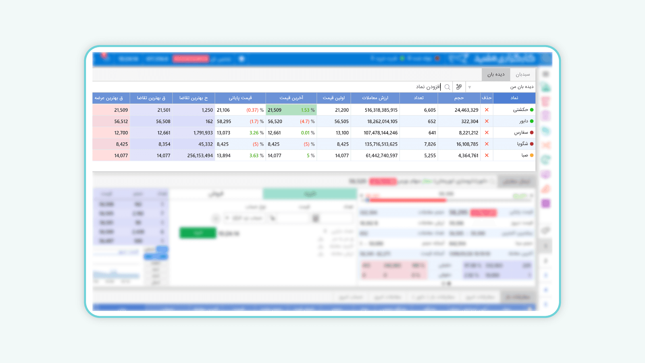The image size is (645, 363).
Task: Remove شگویا using its red X icon
Action: pos(487,144)
